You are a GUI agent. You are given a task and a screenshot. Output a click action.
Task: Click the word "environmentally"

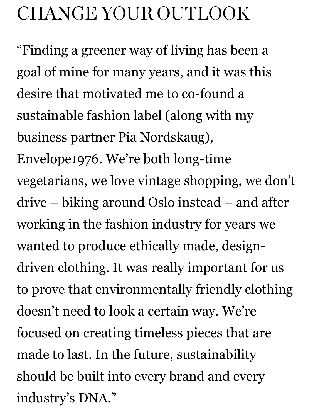144,290
